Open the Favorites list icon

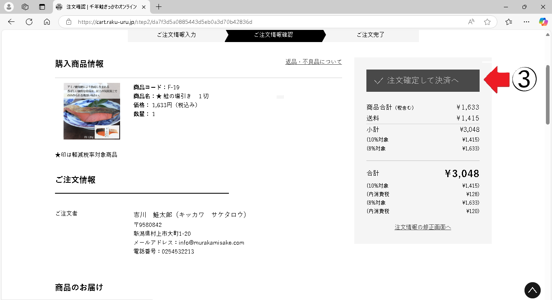coord(509,22)
